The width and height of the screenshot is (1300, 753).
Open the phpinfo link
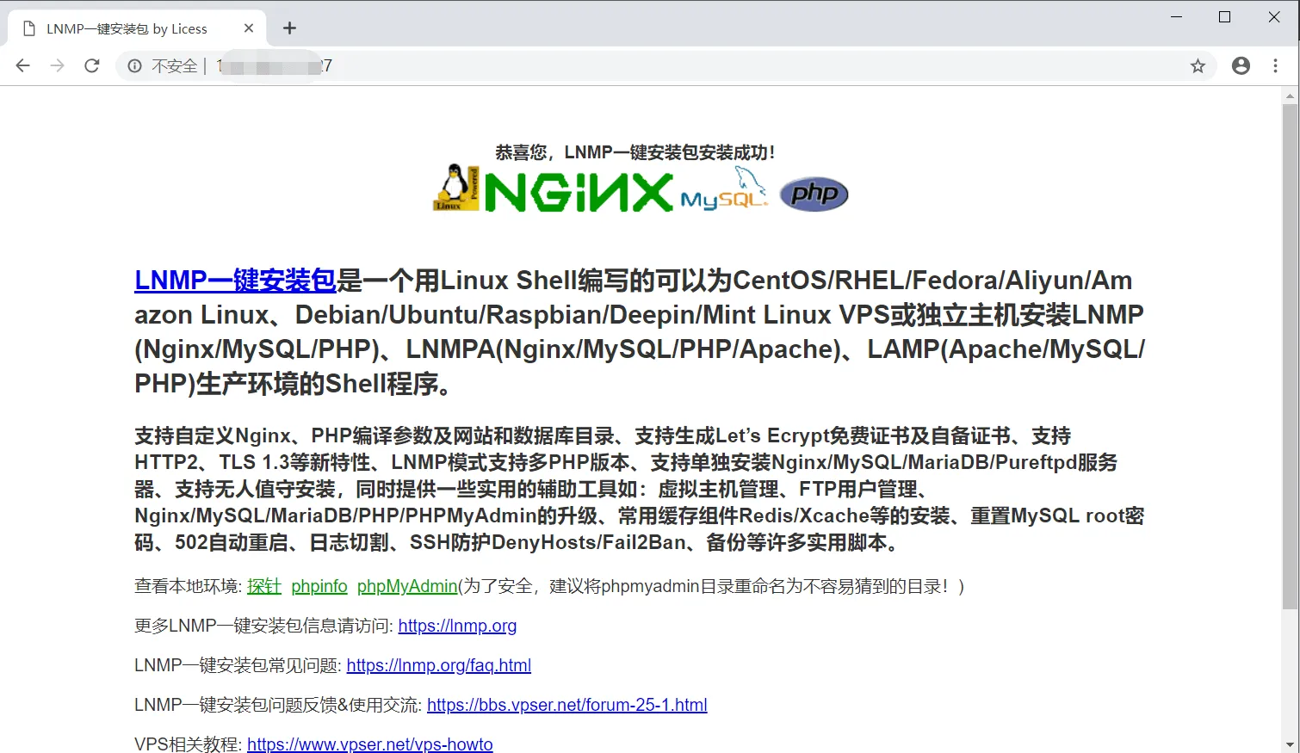tap(319, 586)
